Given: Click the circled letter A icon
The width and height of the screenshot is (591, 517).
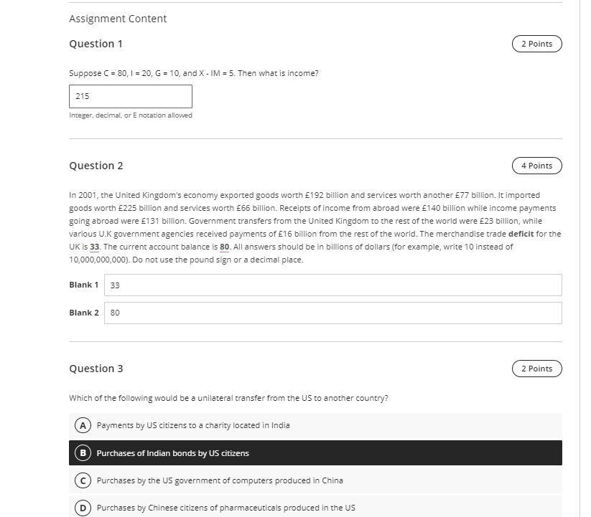Looking at the screenshot, I should pyautogui.click(x=82, y=425).
